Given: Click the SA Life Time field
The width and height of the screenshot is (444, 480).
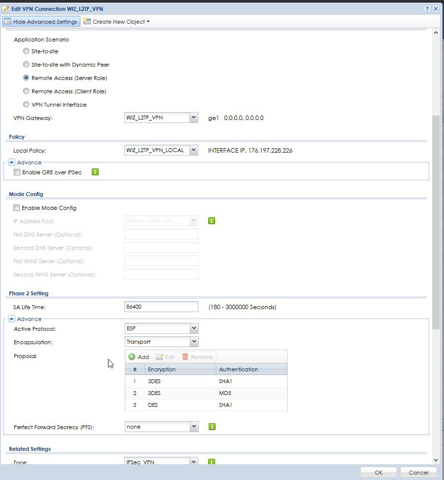Looking at the screenshot, I should [161, 307].
